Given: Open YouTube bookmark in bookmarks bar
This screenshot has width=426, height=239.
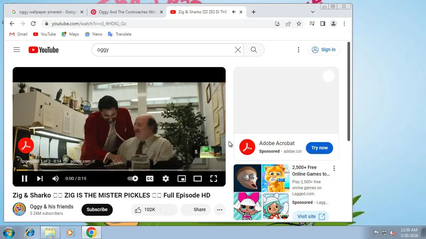Looking at the screenshot, I should pyautogui.click(x=44, y=34).
